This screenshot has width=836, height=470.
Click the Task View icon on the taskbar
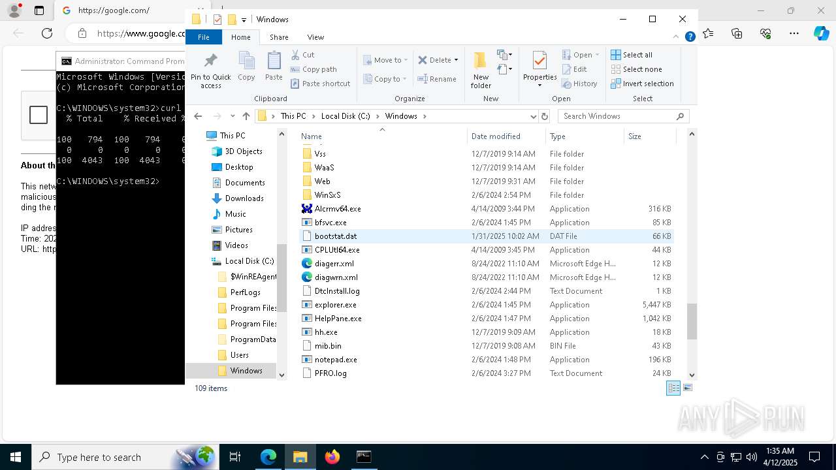pyautogui.click(x=235, y=457)
